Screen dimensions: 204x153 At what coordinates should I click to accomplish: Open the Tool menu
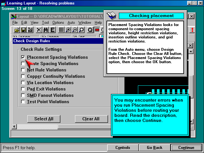(x=45, y=23)
